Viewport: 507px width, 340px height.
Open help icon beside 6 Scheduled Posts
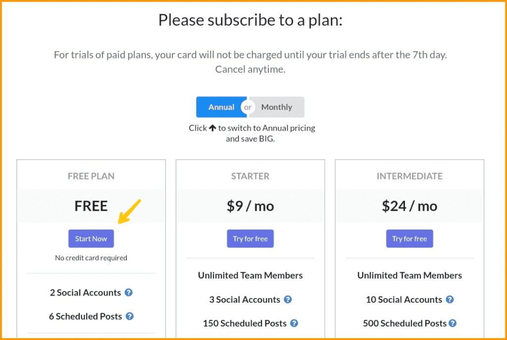[129, 316]
